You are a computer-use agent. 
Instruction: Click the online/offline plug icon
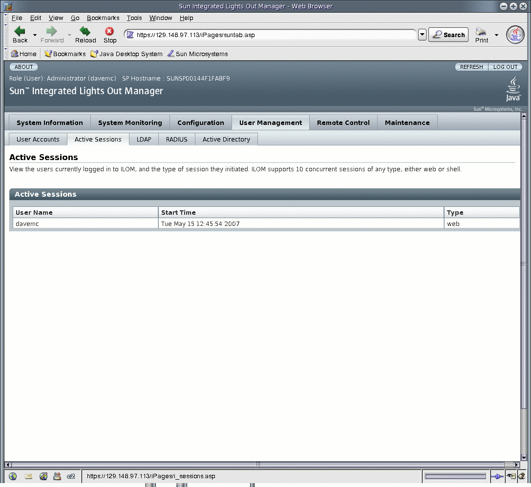[497, 477]
